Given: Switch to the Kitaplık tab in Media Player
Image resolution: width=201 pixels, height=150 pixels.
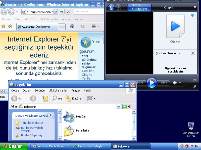Looking at the screenshot, I should tap(169, 7).
